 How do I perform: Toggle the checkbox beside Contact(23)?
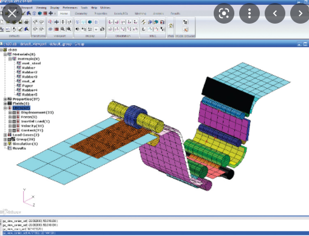14,130
